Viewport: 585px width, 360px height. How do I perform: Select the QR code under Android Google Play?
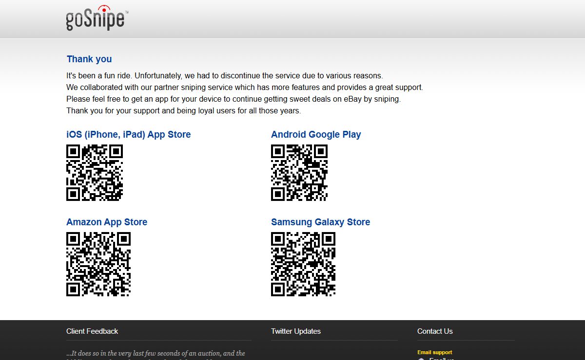299,173
